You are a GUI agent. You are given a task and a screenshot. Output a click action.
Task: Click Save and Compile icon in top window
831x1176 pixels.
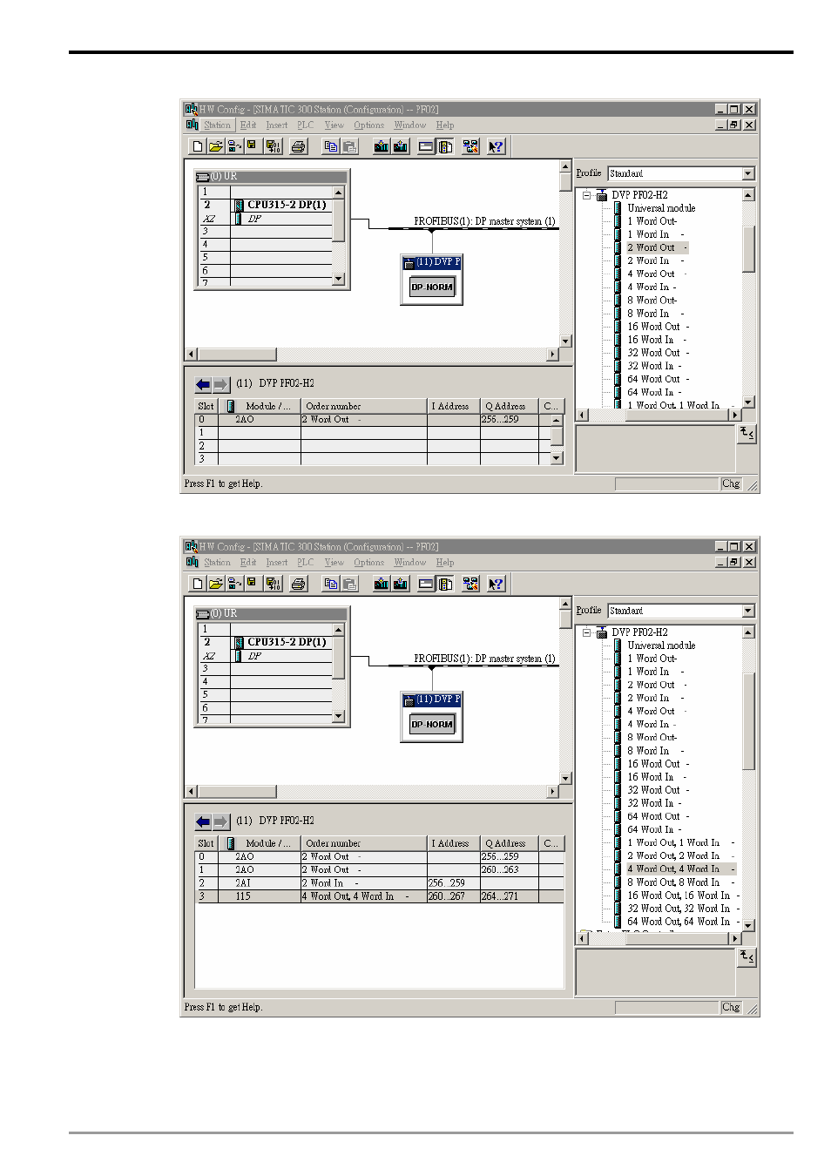pyautogui.click(x=273, y=146)
